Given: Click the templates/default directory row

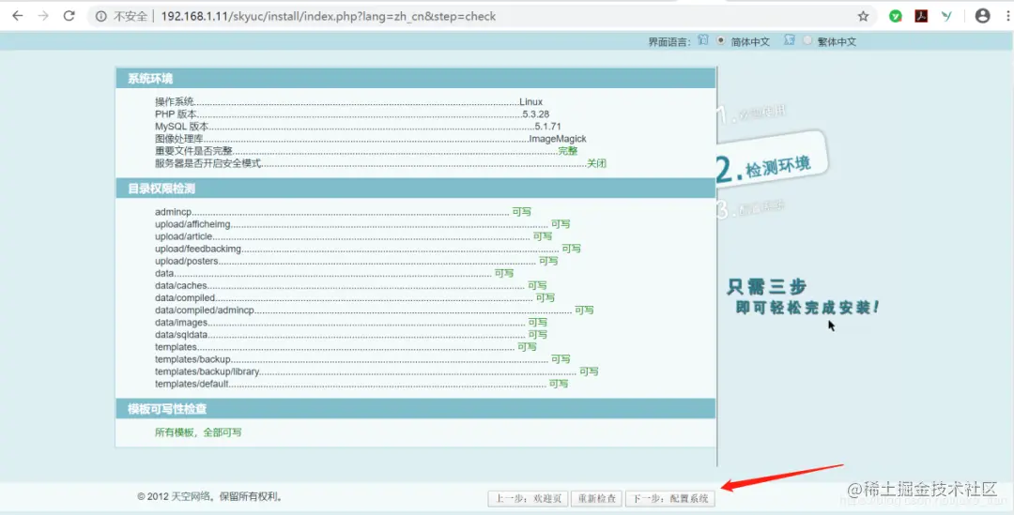Looking at the screenshot, I should [x=361, y=383].
